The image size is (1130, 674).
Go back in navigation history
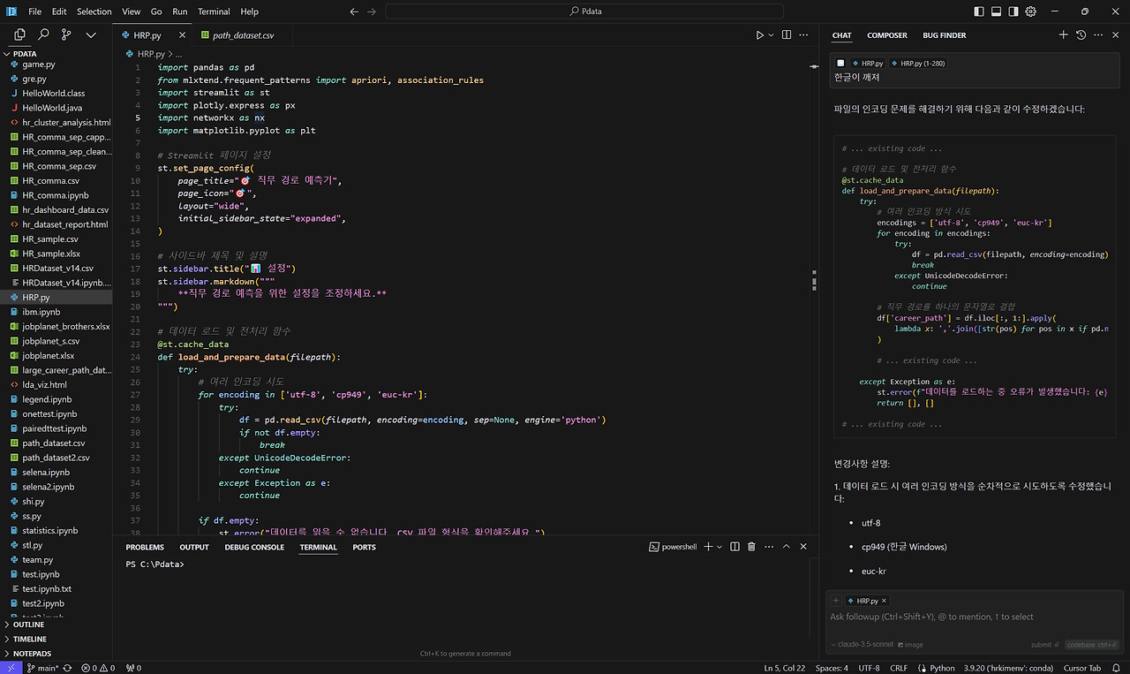(354, 11)
